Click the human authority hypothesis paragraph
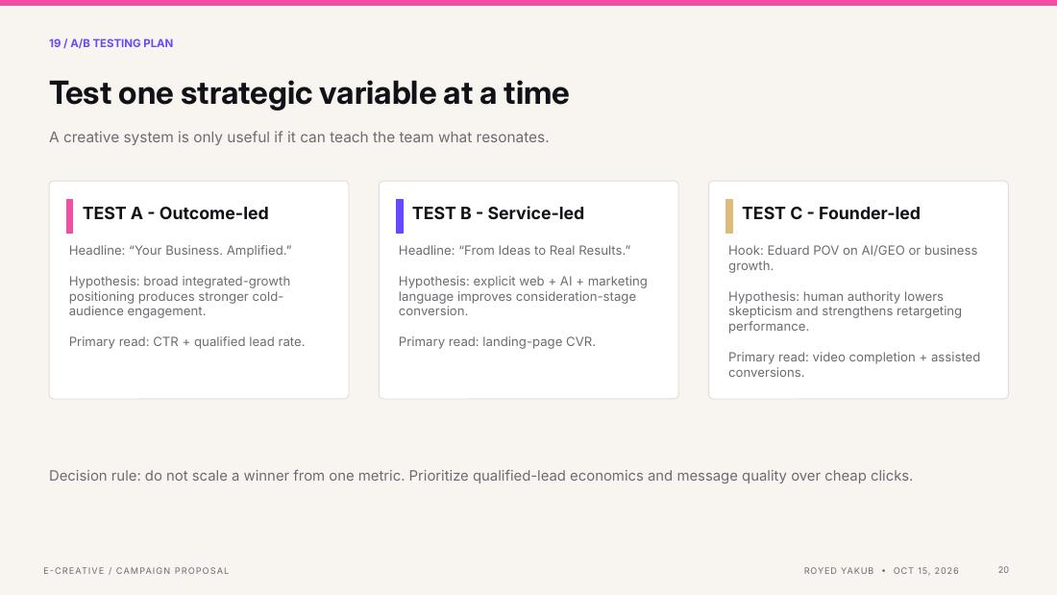Viewport: 1057px width, 595px height. tap(845, 311)
